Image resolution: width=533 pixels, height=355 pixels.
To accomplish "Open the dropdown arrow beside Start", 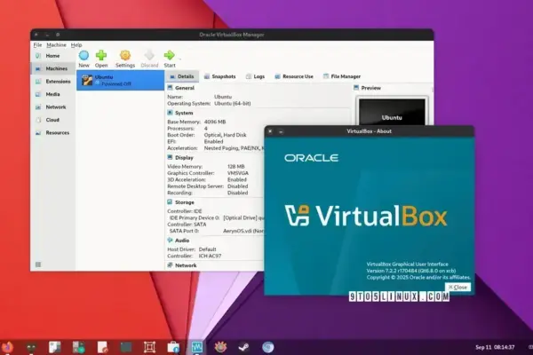I will (x=179, y=59).
